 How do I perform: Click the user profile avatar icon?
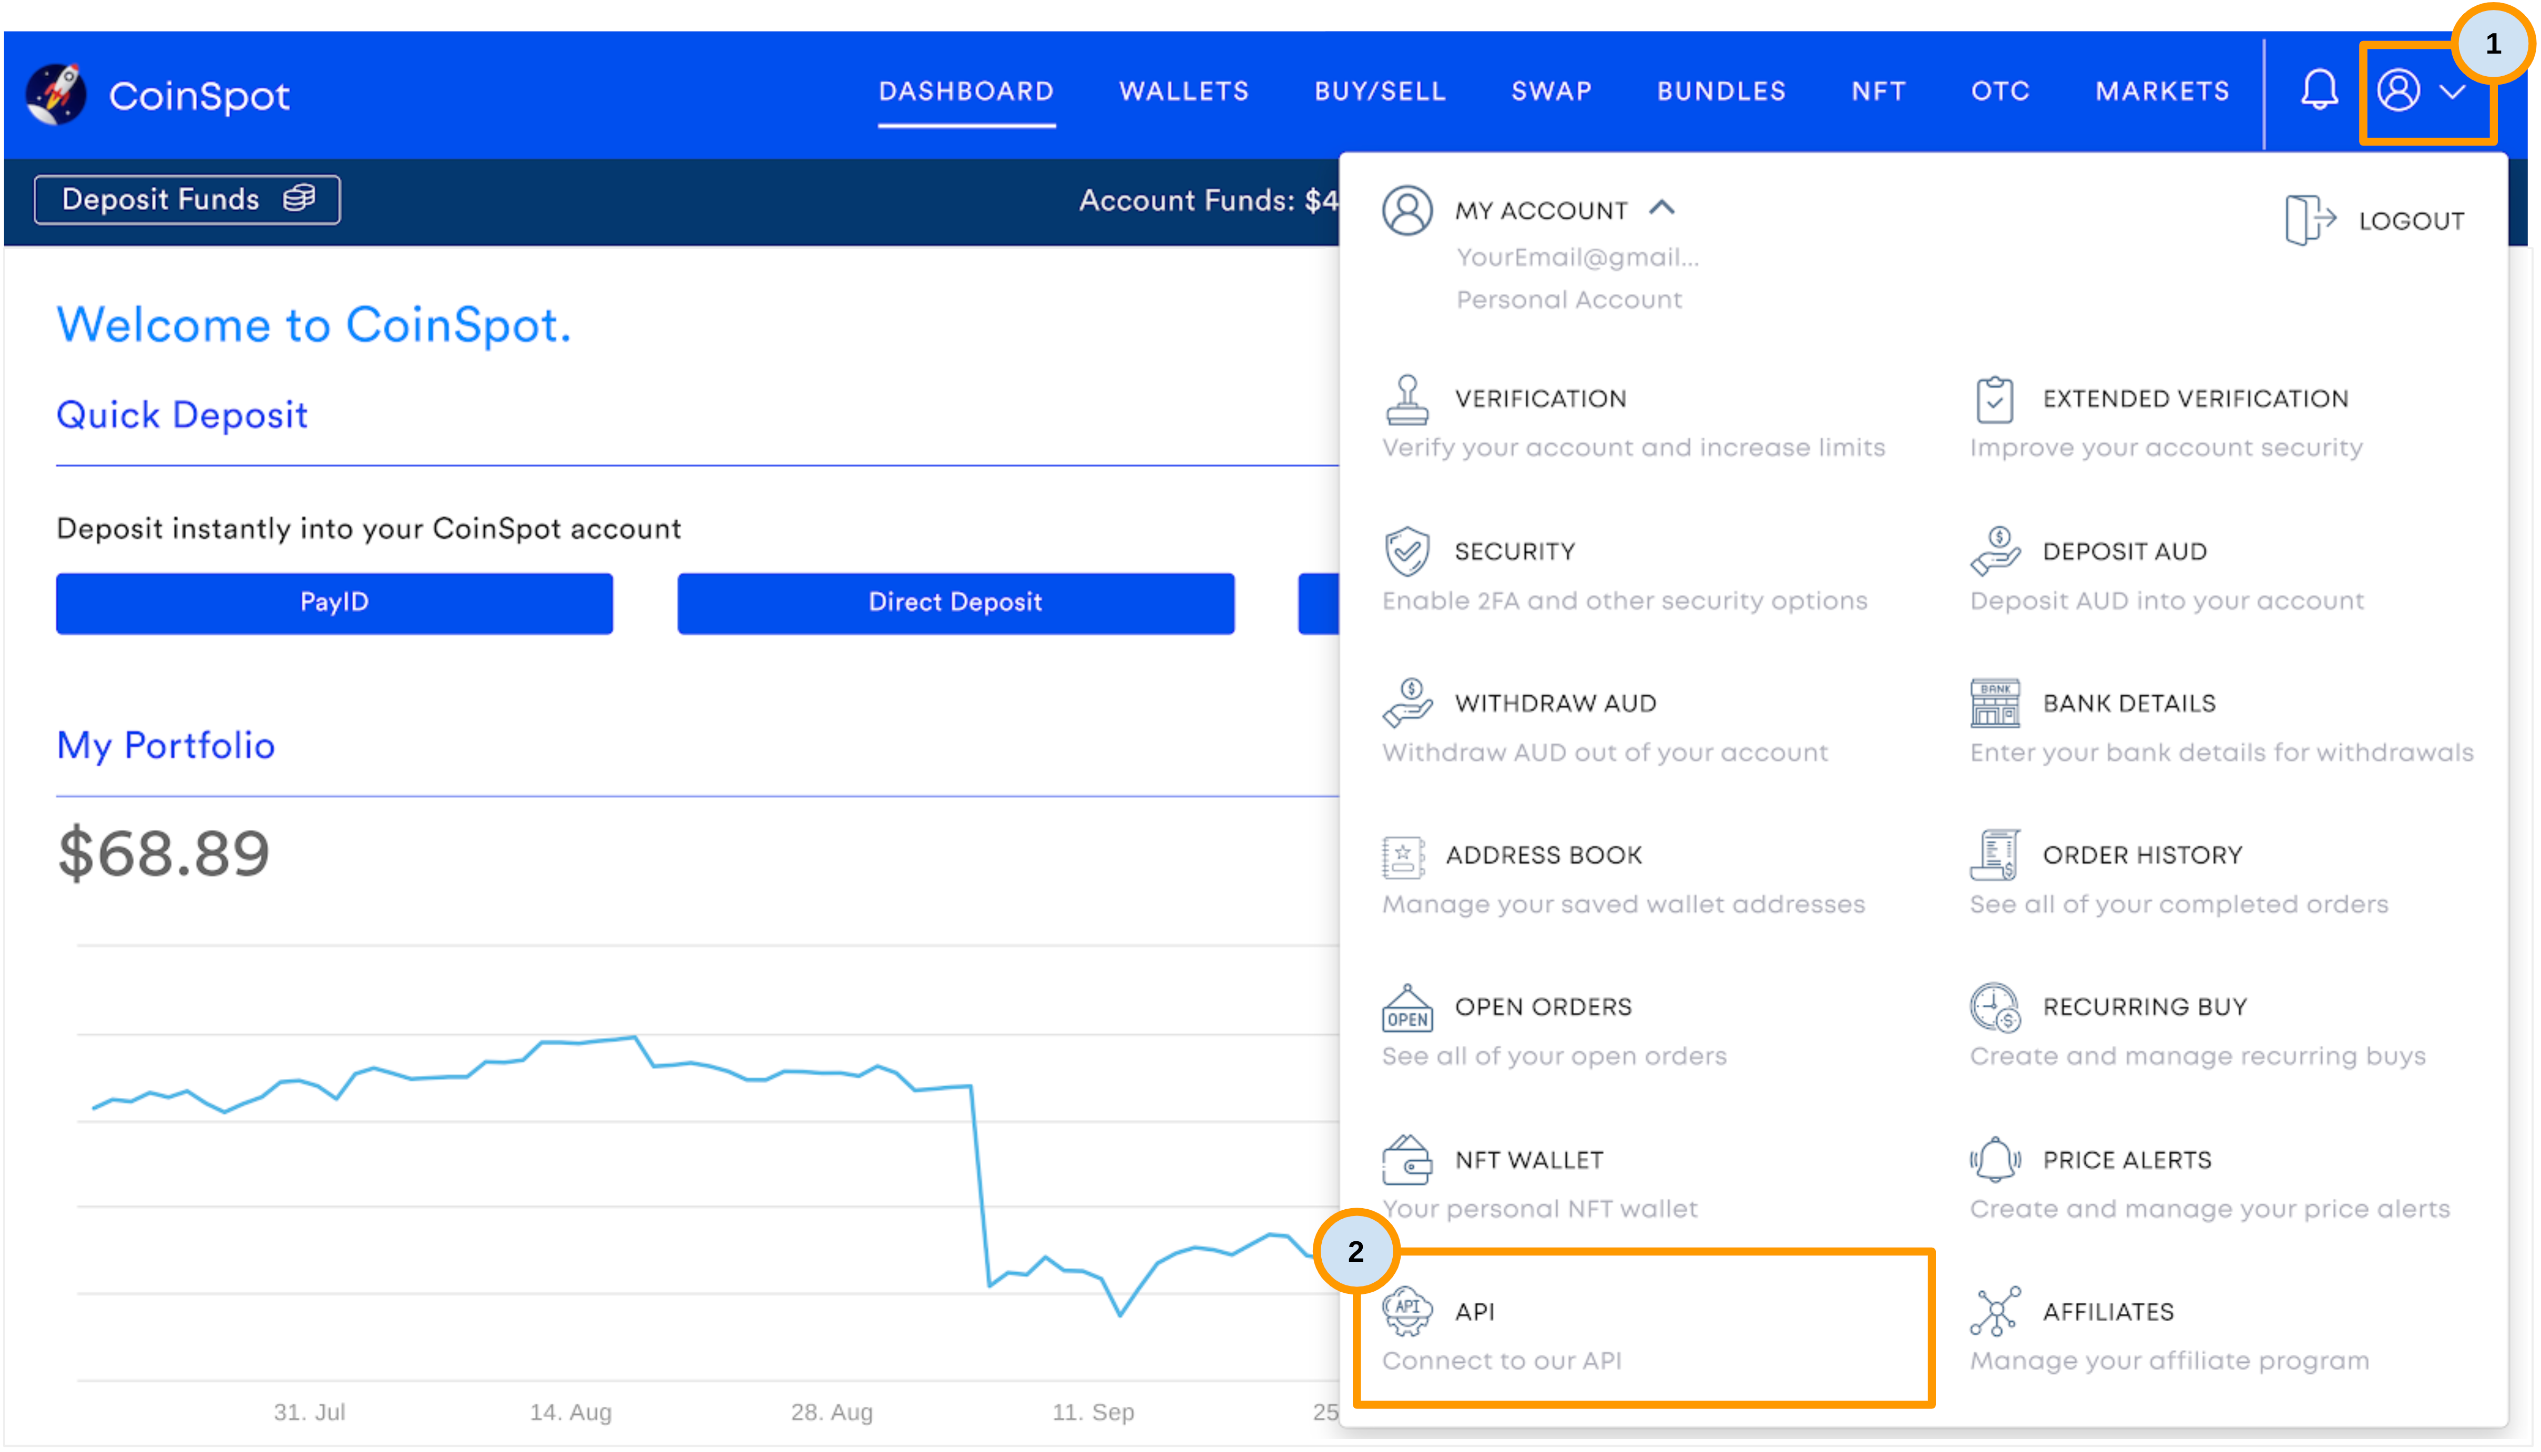[2400, 91]
